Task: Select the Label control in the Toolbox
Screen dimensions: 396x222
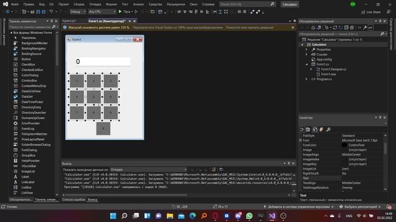Action: tap(25, 177)
